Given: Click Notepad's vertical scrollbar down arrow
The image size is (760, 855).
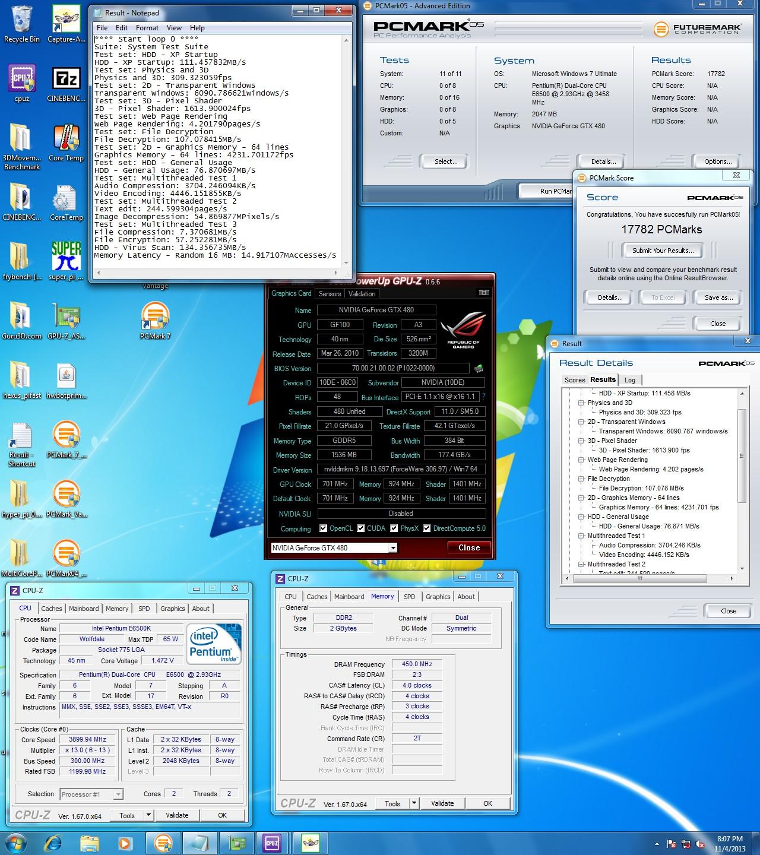Looking at the screenshot, I should coord(346,263).
